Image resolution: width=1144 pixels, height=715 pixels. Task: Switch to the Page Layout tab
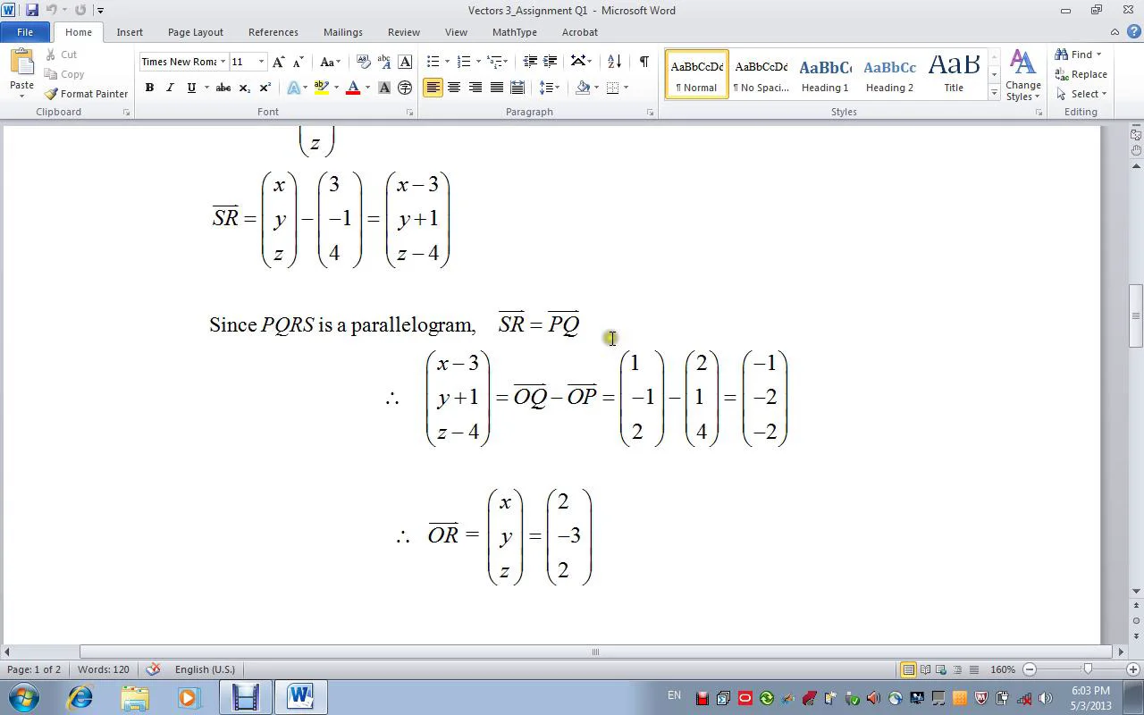coord(196,32)
